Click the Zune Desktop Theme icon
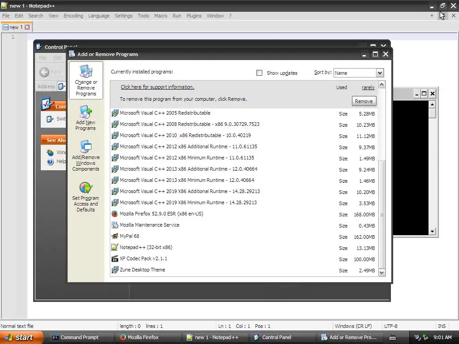 [115, 270]
